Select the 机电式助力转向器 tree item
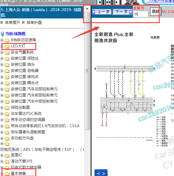 26,167
